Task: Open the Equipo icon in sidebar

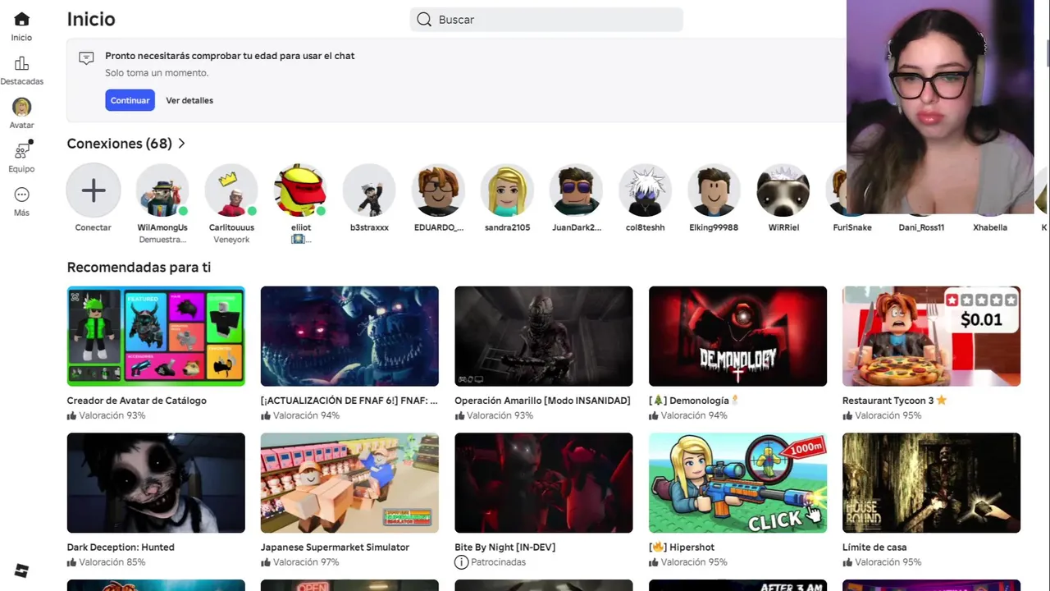Action: pyautogui.click(x=21, y=150)
